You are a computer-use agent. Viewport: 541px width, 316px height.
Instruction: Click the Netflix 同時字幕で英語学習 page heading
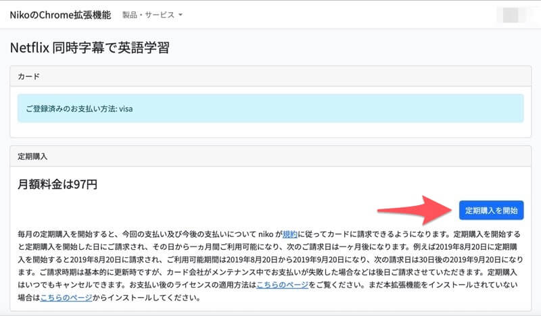tap(89, 47)
